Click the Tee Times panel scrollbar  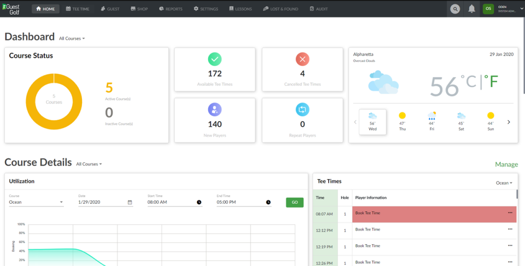[x=517, y=194]
